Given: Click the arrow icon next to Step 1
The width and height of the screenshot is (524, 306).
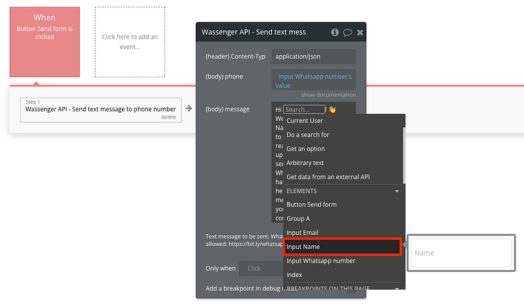Looking at the screenshot, I should tap(189, 108).
